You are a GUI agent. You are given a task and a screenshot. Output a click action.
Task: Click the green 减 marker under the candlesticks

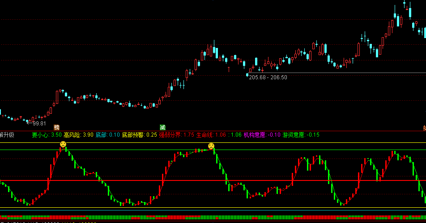pyautogui.click(x=162, y=127)
